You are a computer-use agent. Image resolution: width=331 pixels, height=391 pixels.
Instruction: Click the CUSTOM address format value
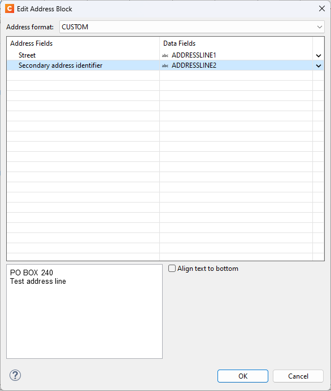tap(75, 27)
